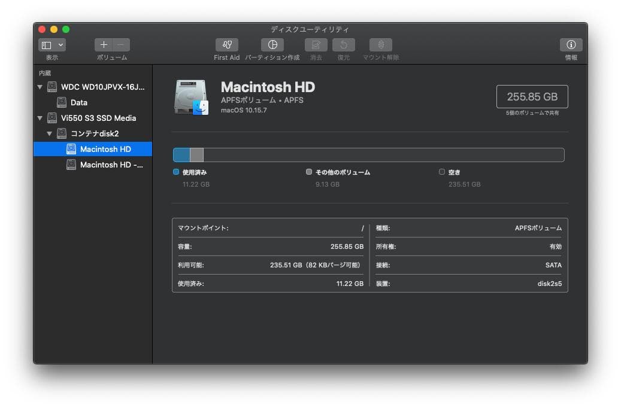Click the 5個のボリュームで共有 label
The image size is (621, 408).
click(532, 112)
